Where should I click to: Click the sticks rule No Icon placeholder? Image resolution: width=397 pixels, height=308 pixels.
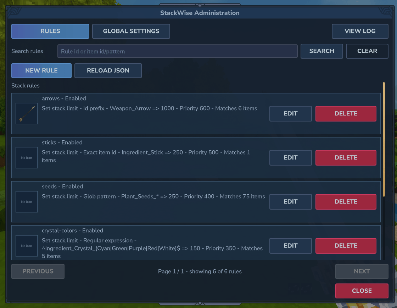[x=27, y=157]
